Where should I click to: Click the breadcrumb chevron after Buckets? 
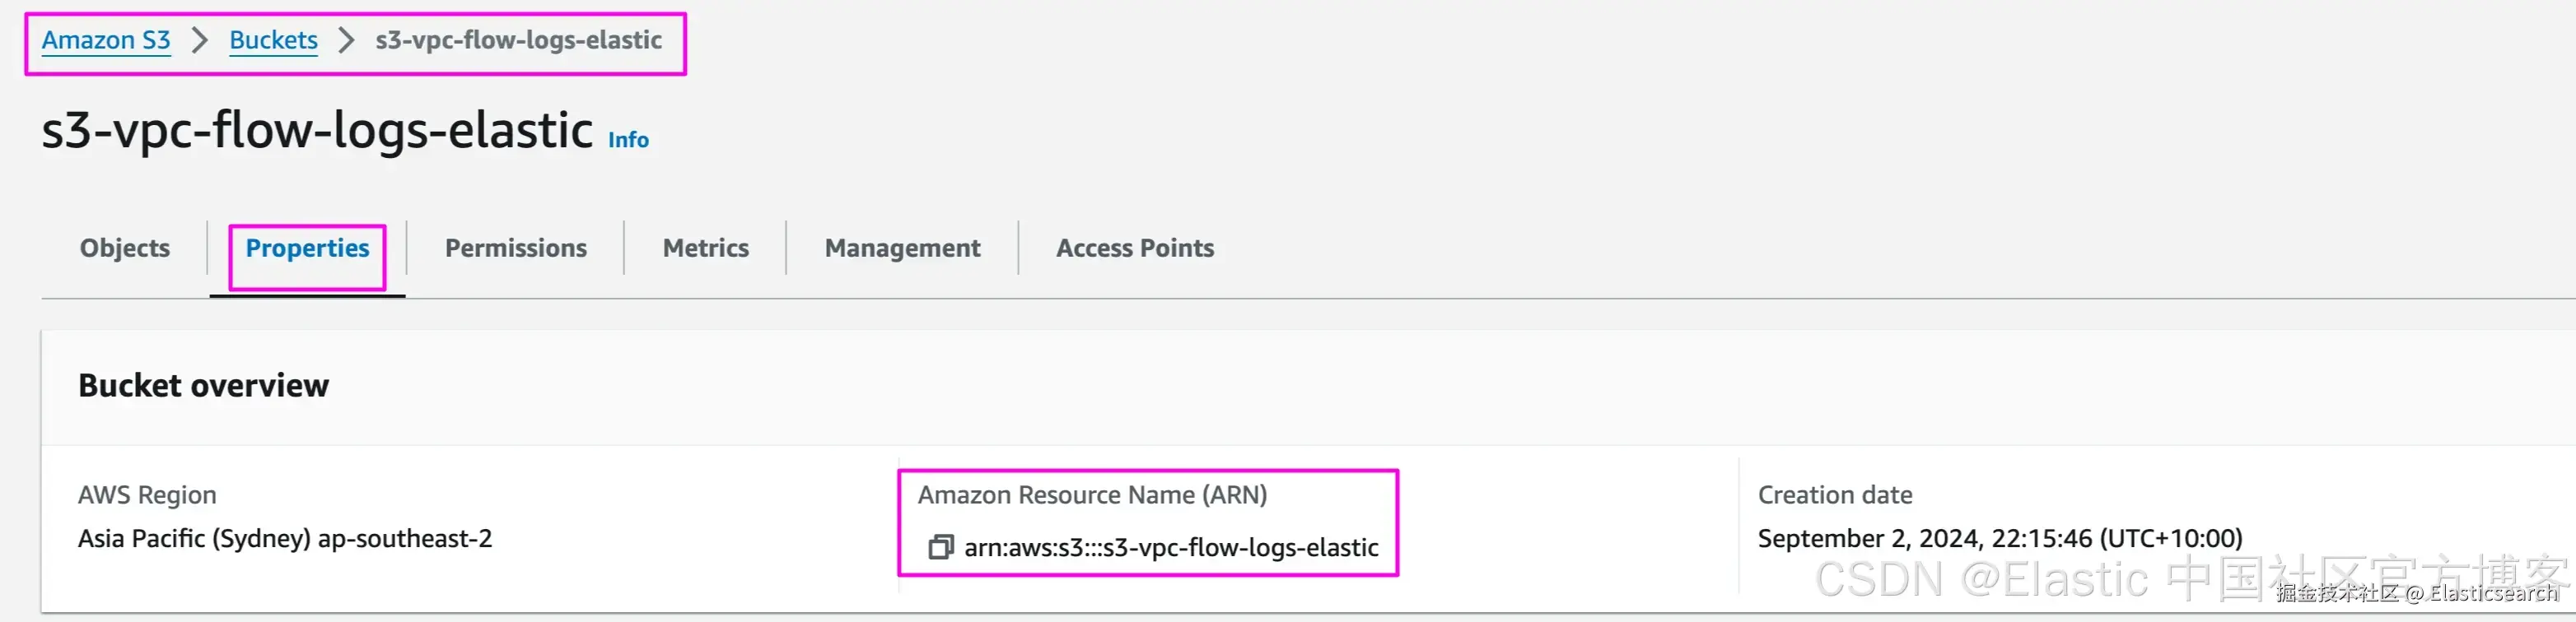346,40
